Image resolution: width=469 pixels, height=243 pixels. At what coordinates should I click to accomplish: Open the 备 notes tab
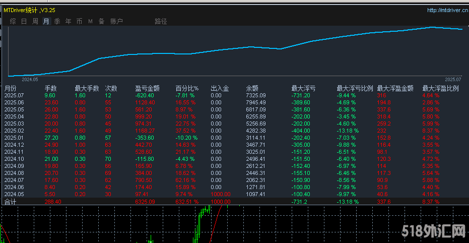pos(101,21)
